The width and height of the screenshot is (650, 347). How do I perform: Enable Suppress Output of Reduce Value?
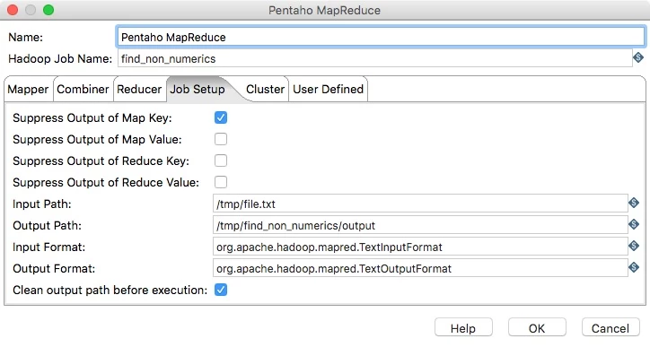pyautogui.click(x=221, y=182)
